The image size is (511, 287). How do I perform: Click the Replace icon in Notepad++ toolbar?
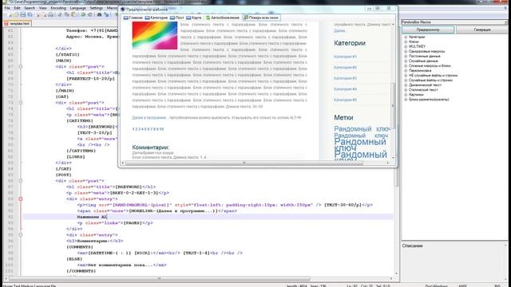coord(106,14)
